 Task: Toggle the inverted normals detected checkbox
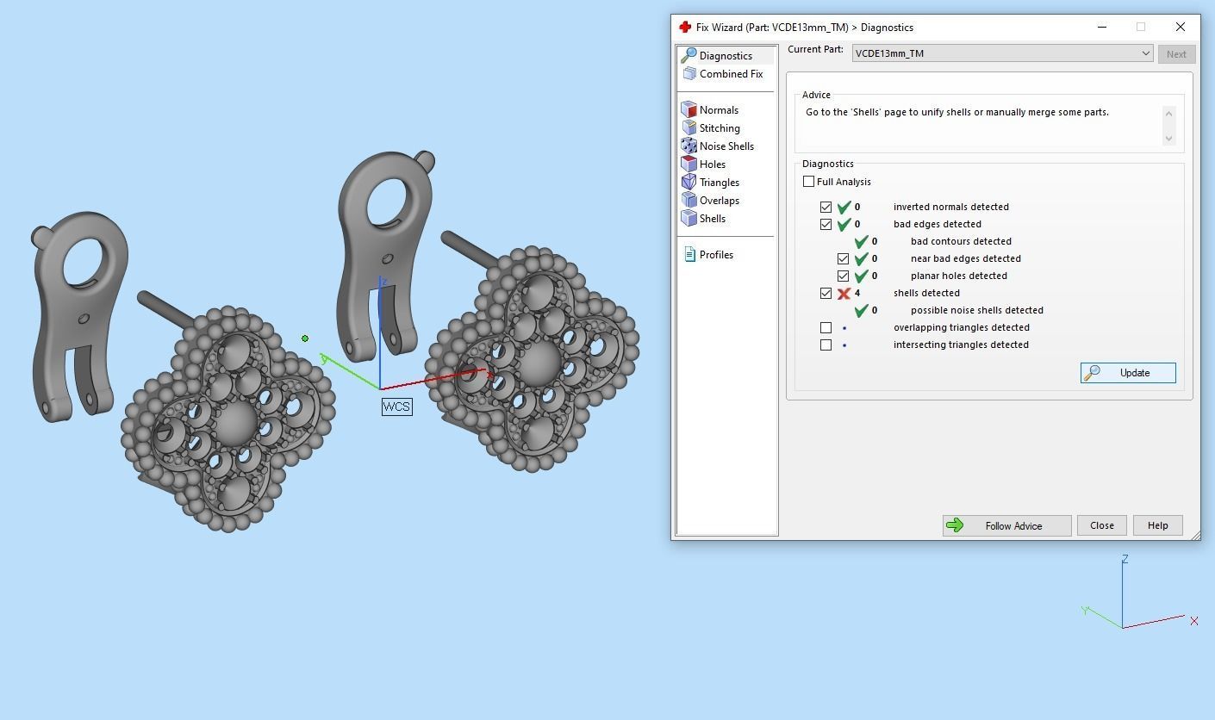tap(826, 207)
